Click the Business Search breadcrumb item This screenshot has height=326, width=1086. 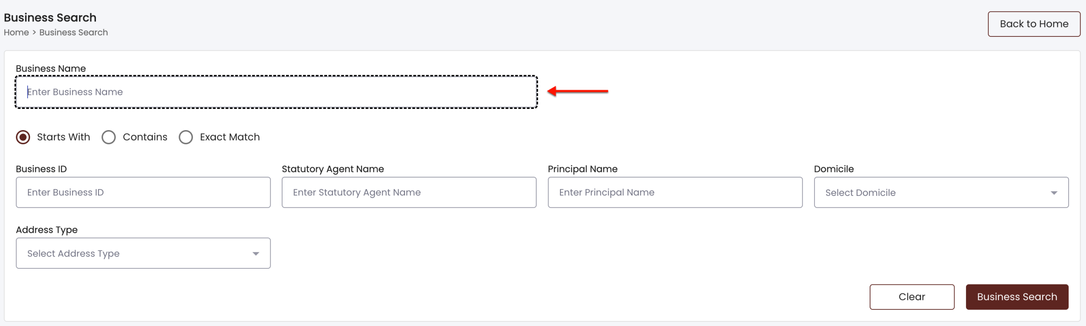pyautogui.click(x=73, y=33)
